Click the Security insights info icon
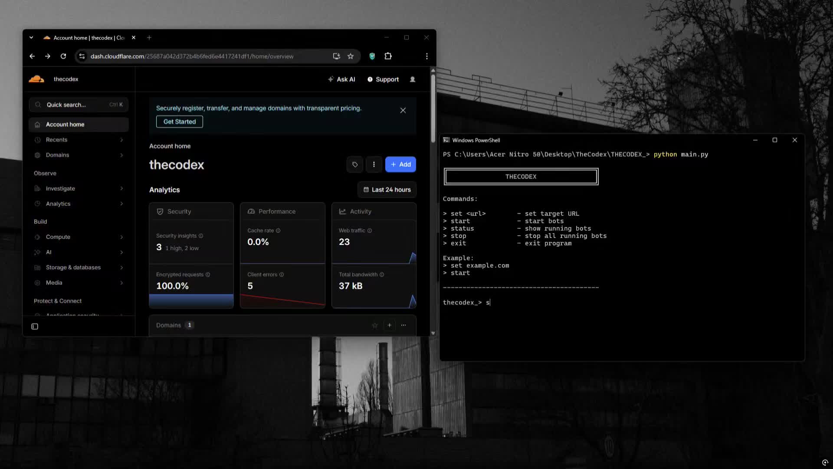833x469 pixels. (x=201, y=236)
